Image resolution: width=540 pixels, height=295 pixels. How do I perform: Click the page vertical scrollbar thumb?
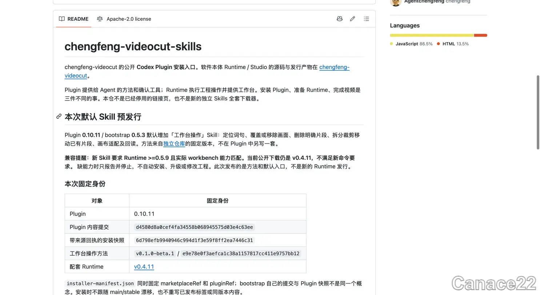(538, 112)
